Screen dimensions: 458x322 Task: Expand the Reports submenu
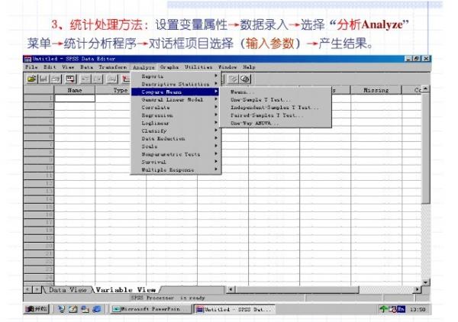[176, 76]
